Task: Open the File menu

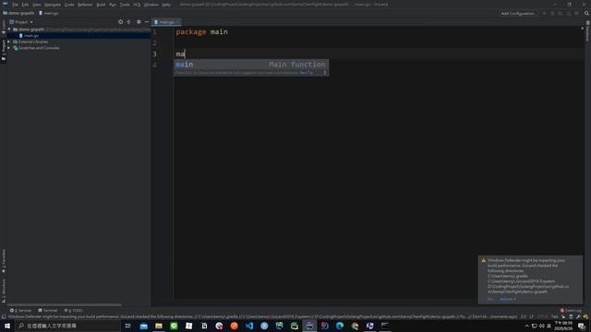Action: 15,5
